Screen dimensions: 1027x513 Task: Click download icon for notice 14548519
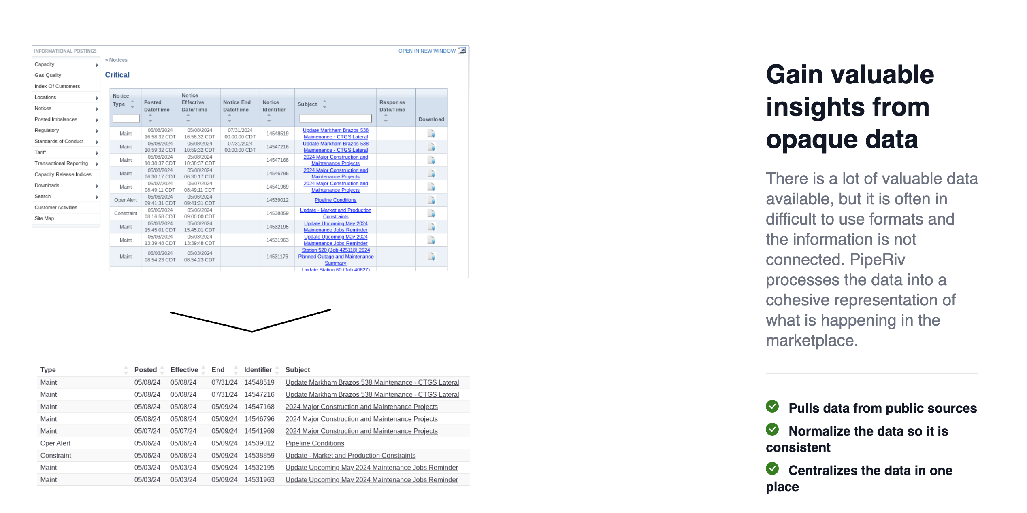(x=431, y=134)
